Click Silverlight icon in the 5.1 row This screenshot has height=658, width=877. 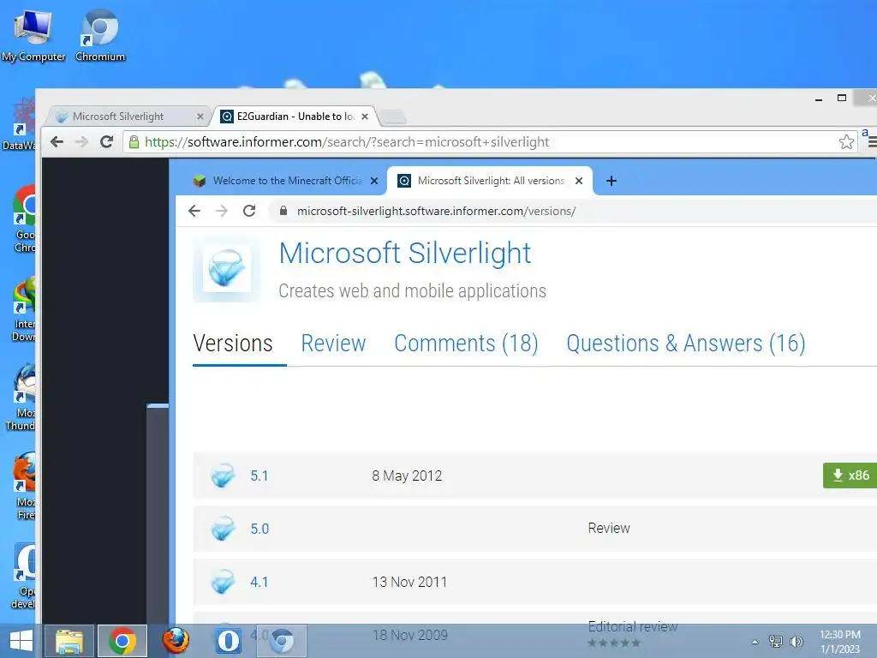coord(223,476)
